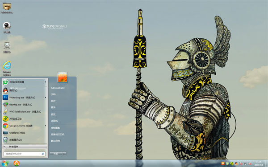268x167 pixels.
Task: Click orange square icon in system tray
Action: click(223, 163)
